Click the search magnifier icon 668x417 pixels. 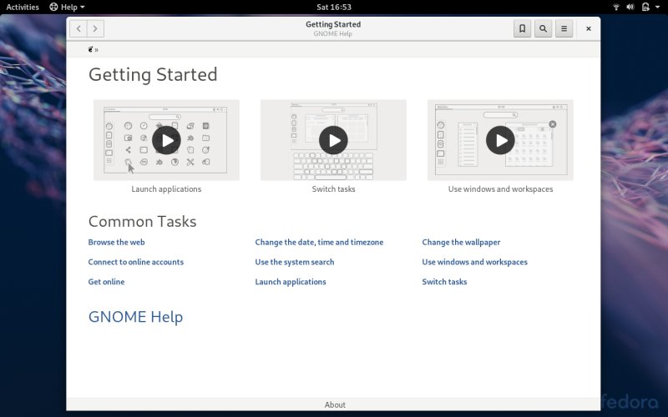pyautogui.click(x=544, y=28)
